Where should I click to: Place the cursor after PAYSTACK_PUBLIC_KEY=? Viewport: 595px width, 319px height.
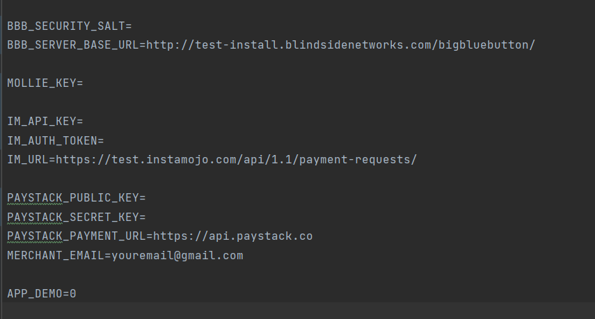tap(146, 198)
